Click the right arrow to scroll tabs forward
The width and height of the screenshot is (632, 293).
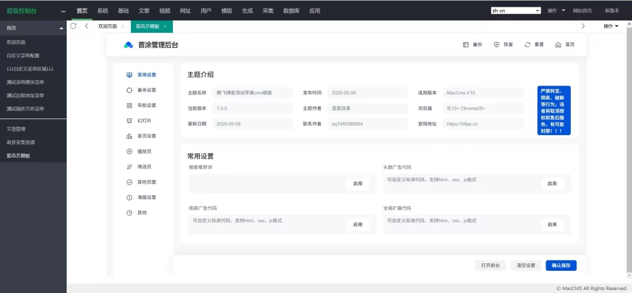click(583, 26)
